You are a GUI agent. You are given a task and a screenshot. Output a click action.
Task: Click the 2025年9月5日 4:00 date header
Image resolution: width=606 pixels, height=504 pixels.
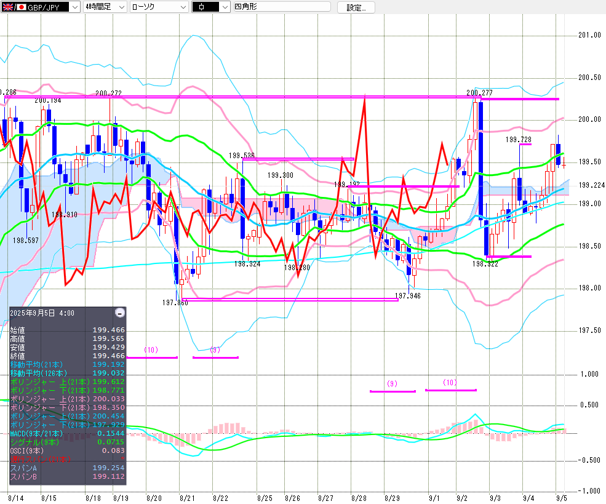coord(42,313)
